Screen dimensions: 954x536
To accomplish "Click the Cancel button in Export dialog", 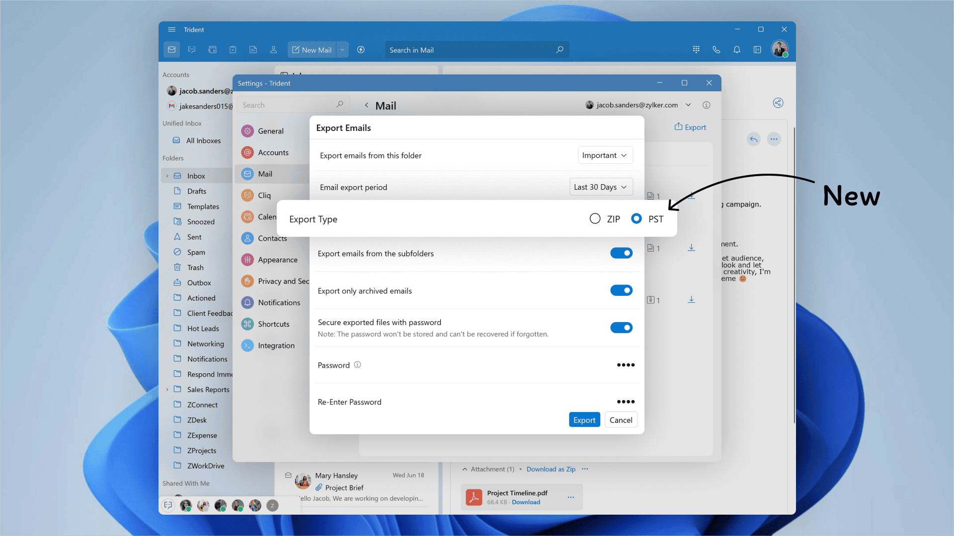I will 621,420.
